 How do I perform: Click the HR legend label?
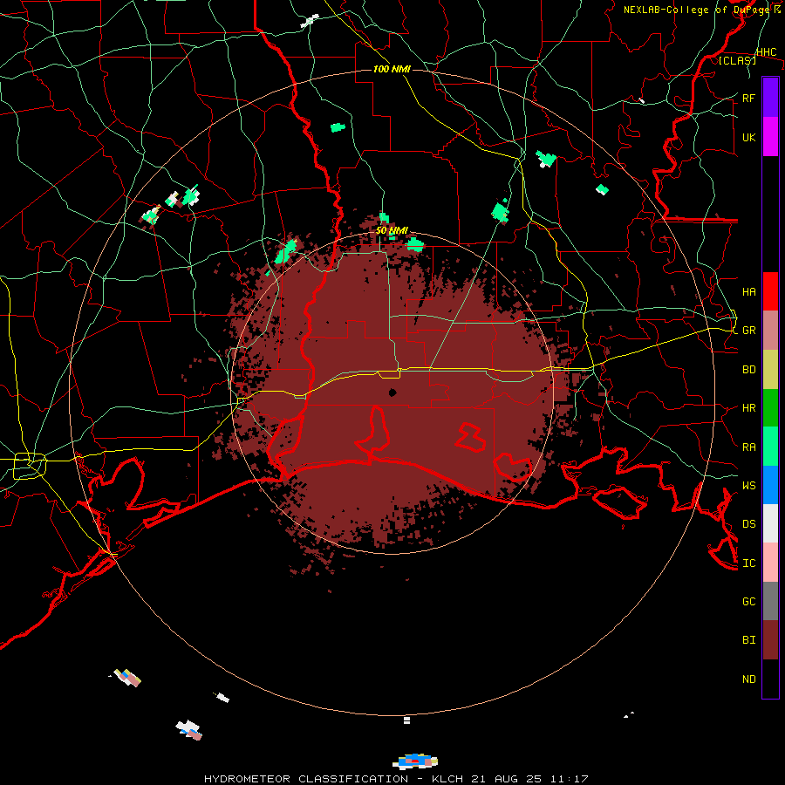748,408
